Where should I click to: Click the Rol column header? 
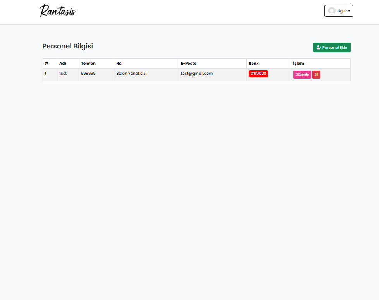pyautogui.click(x=119, y=63)
